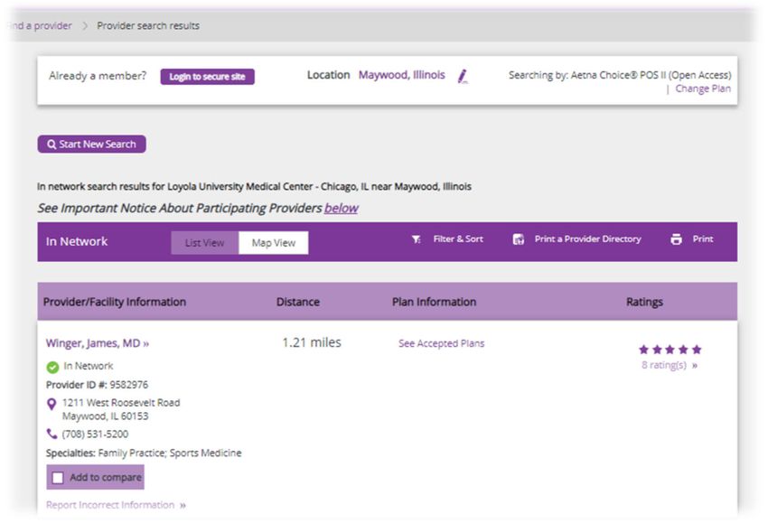
Task: Click See Accepted Plans link
Action: [441, 343]
